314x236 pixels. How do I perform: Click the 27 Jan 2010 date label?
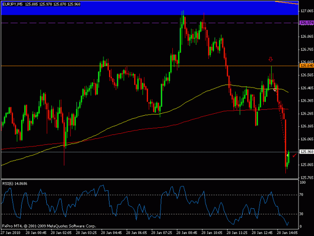point(11,232)
